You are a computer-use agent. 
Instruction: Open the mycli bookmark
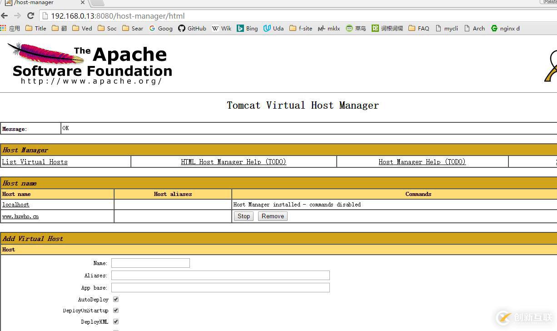[447, 28]
